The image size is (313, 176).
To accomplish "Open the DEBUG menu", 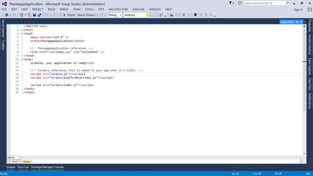I will [x=64, y=9].
